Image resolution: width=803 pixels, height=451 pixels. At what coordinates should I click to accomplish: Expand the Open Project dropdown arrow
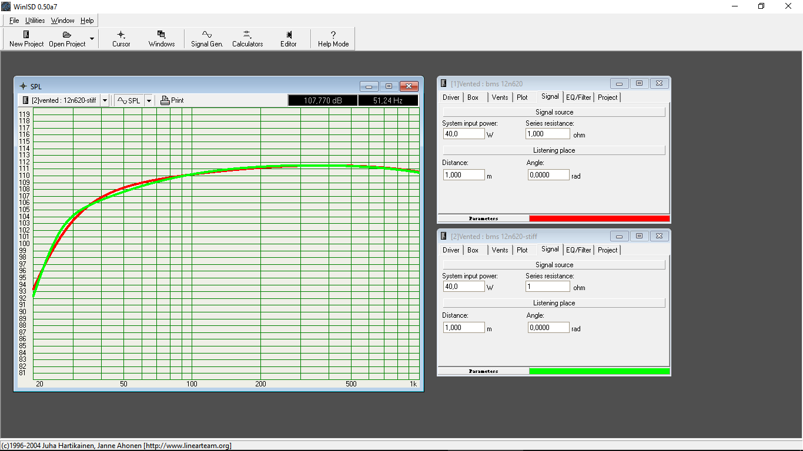tap(92, 39)
